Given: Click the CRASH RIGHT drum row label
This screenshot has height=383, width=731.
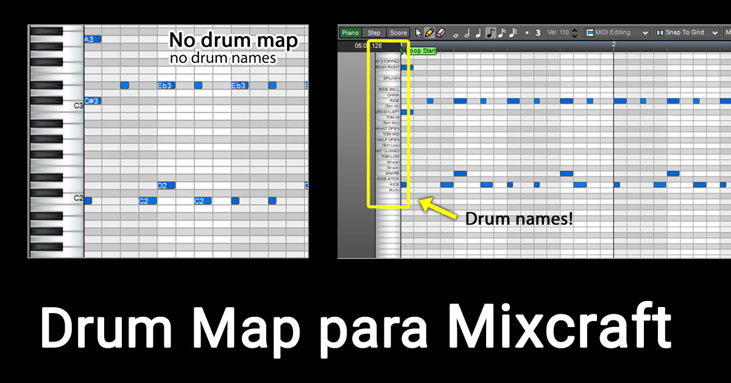Looking at the screenshot, I should pyautogui.click(x=387, y=67).
